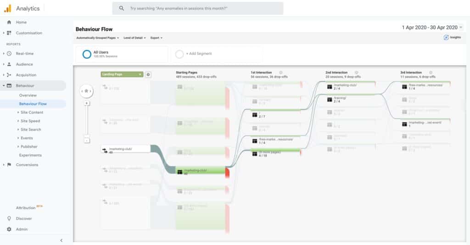Collapse the sidebar with the chevron
The height and width of the screenshot is (245, 470).
click(62, 240)
